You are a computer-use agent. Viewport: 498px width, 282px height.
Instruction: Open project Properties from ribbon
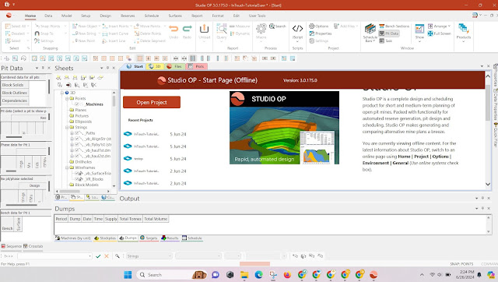click(320, 33)
